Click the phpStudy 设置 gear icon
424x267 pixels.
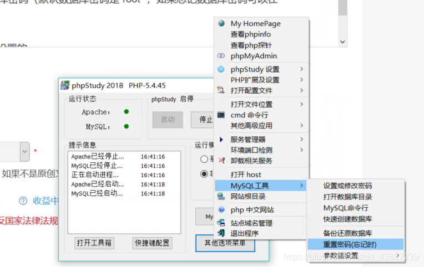[x=221, y=69]
